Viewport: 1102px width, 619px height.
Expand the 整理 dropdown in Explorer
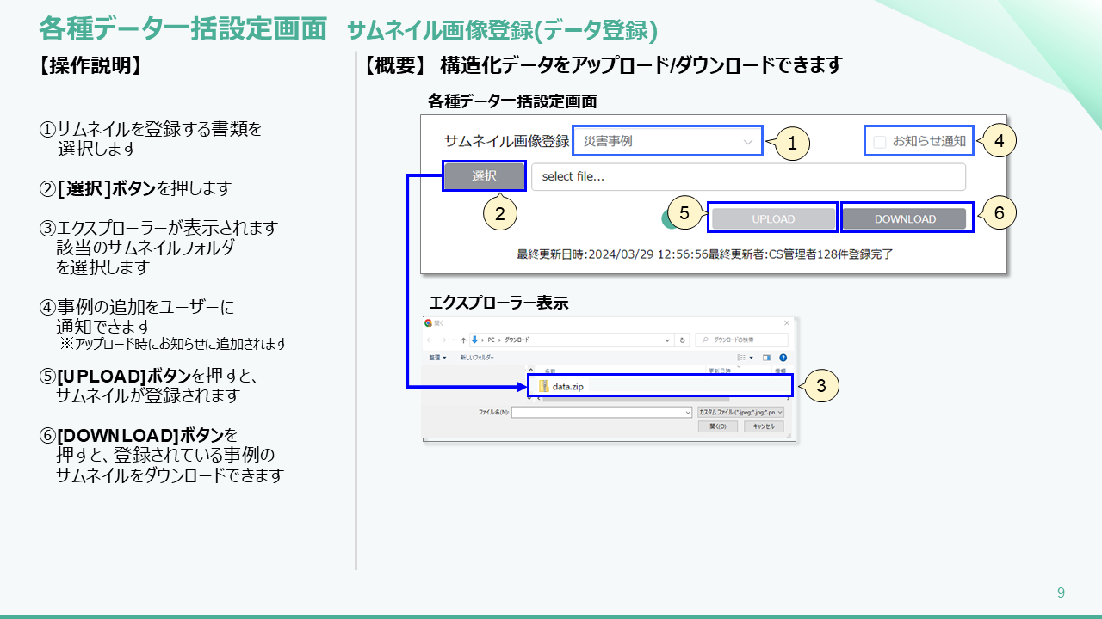click(436, 357)
